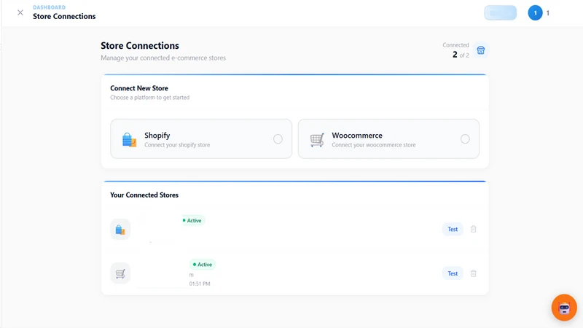Click the Active badge on Woocommerce store row
The image size is (583, 328).
point(203,265)
